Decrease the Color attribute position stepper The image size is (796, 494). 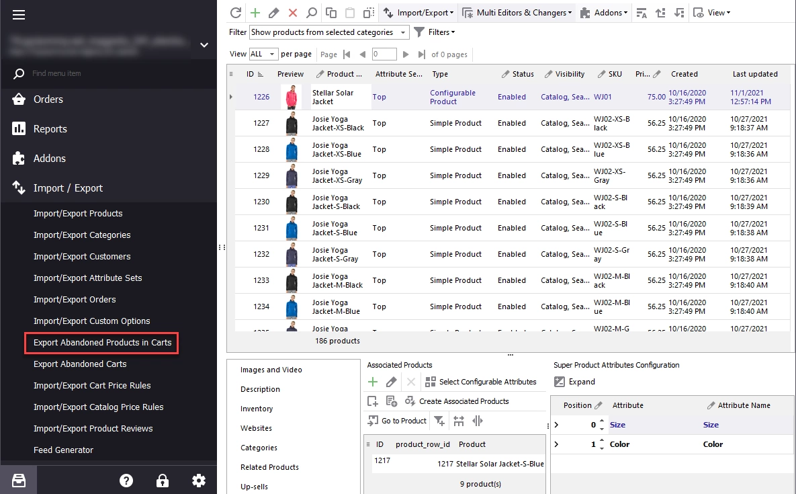tap(602, 448)
